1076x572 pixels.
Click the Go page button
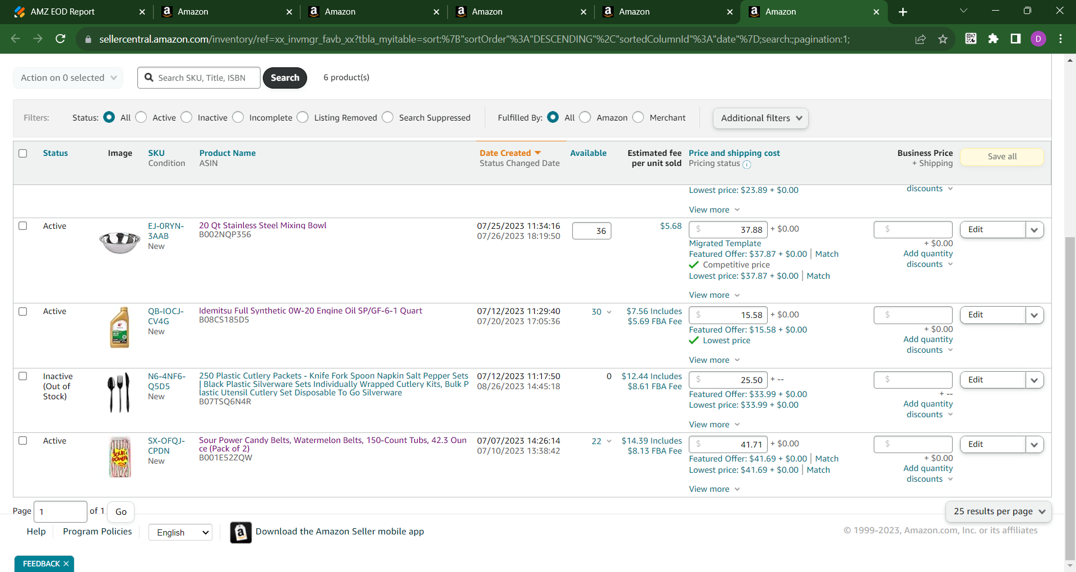coord(121,512)
